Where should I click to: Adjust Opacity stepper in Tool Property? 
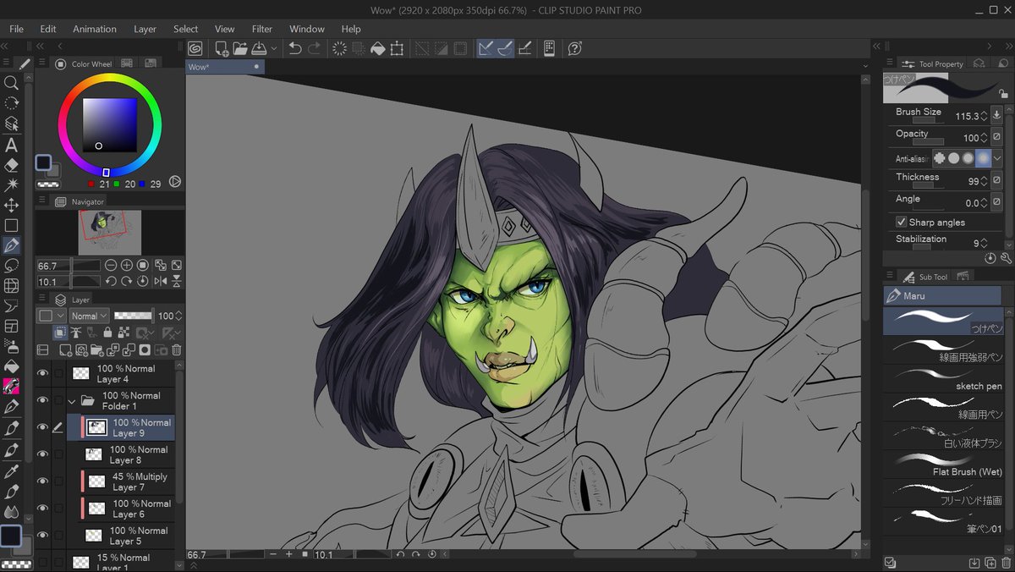(984, 137)
